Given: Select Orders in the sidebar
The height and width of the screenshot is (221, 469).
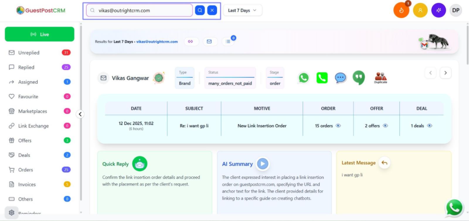Looking at the screenshot, I should 26,170.
